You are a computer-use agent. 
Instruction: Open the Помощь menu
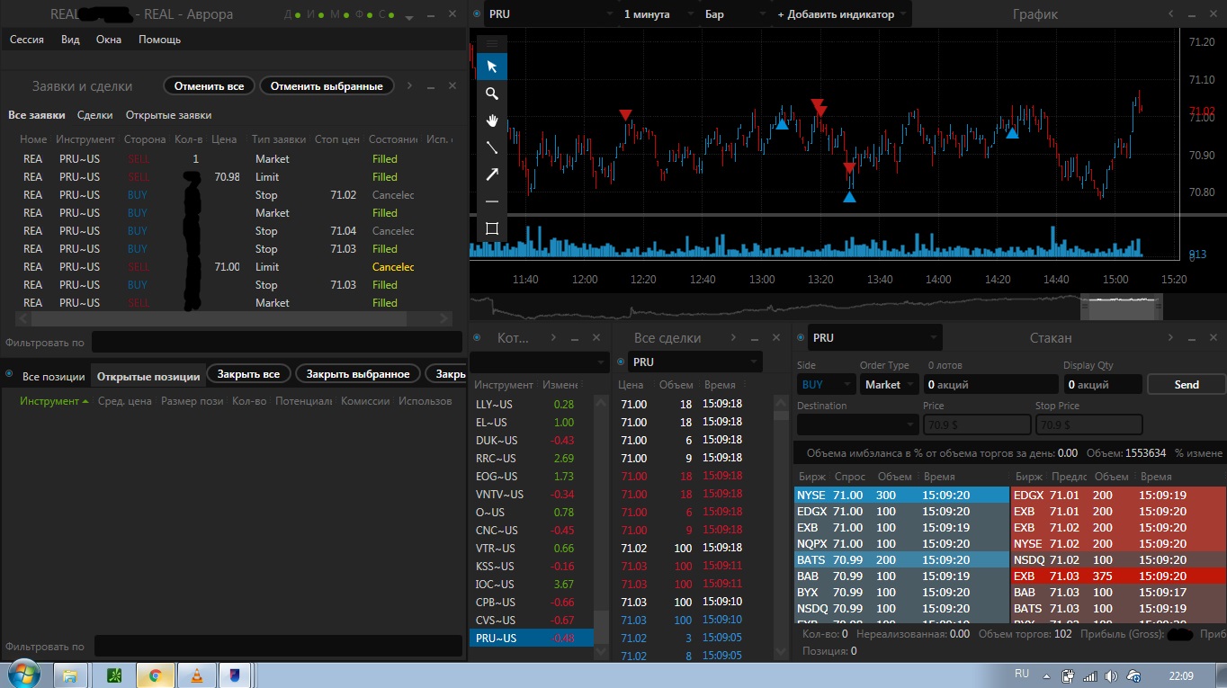point(159,40)
